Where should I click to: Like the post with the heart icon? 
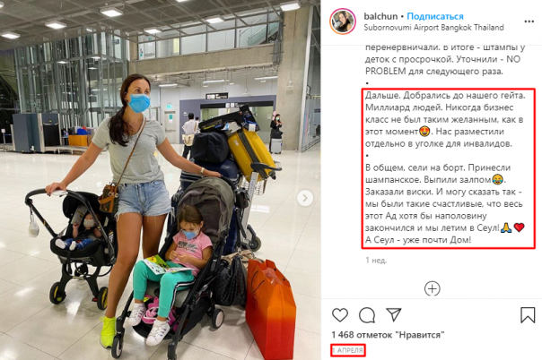340,315
